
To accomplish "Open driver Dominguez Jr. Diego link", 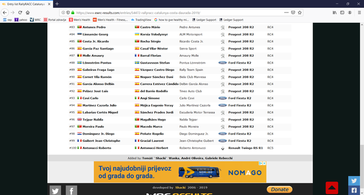I will click(98, 134).
